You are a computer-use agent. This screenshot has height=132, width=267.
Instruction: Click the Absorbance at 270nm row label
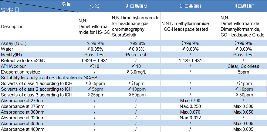tap(23, 101)
